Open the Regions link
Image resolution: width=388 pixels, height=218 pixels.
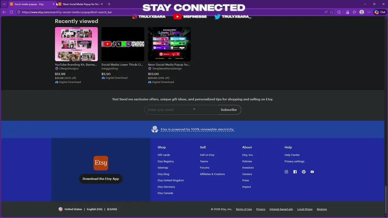322,209
